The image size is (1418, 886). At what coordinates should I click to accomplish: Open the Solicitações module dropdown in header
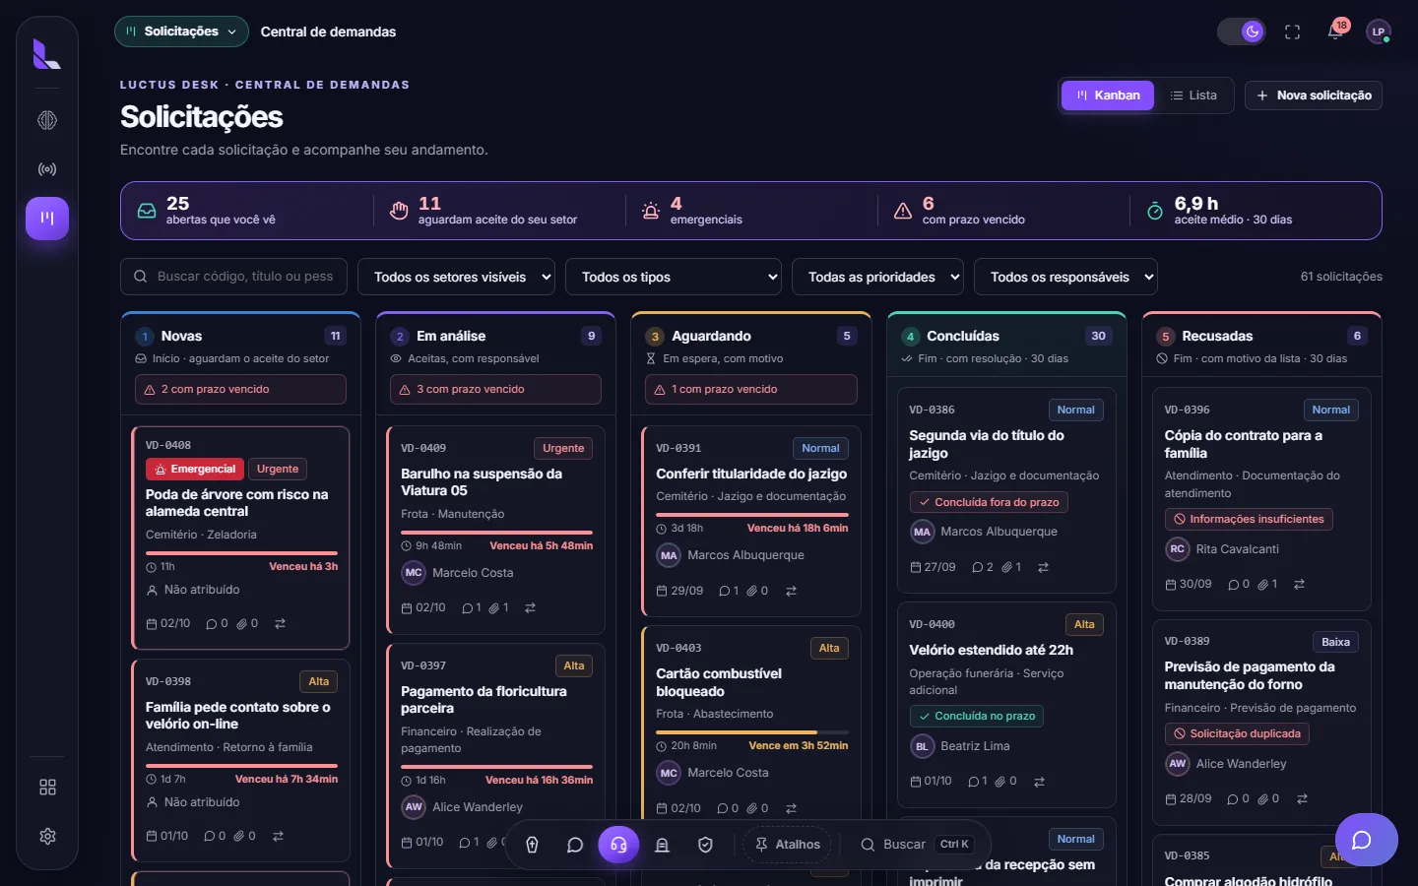click(x=182, y=32)
